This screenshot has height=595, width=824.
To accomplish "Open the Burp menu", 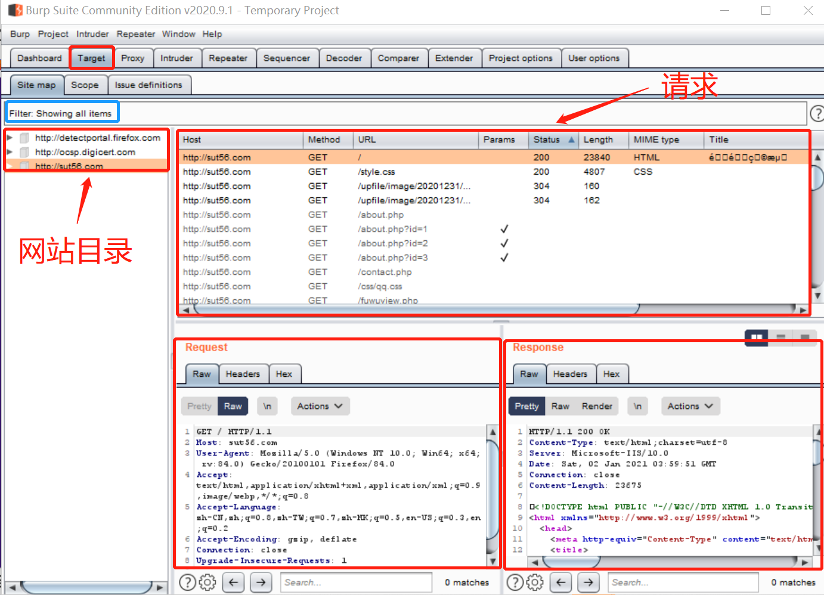I will pyautogui.click(x=20, y=34).
